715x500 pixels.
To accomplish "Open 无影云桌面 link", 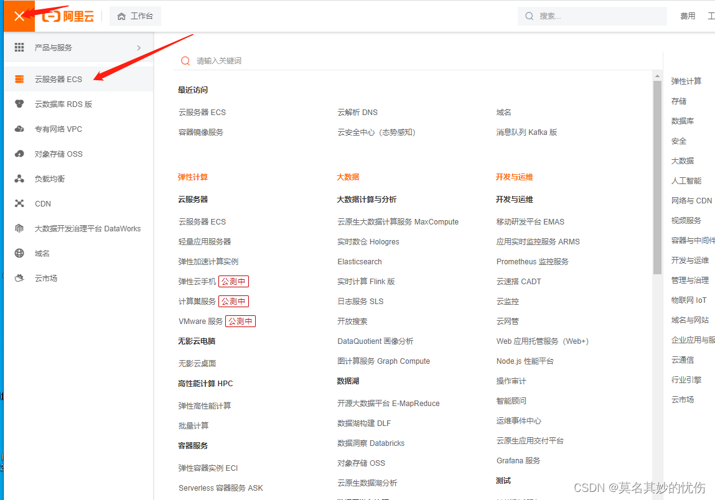I will [197, 363].
